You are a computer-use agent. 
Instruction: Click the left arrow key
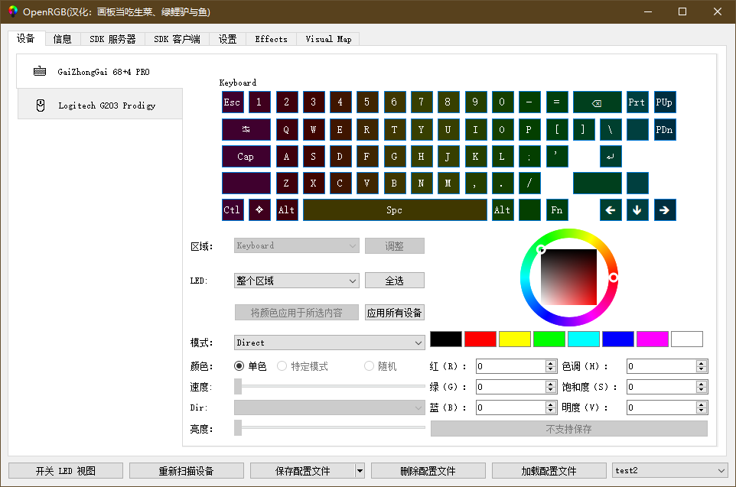coord(611,210)
